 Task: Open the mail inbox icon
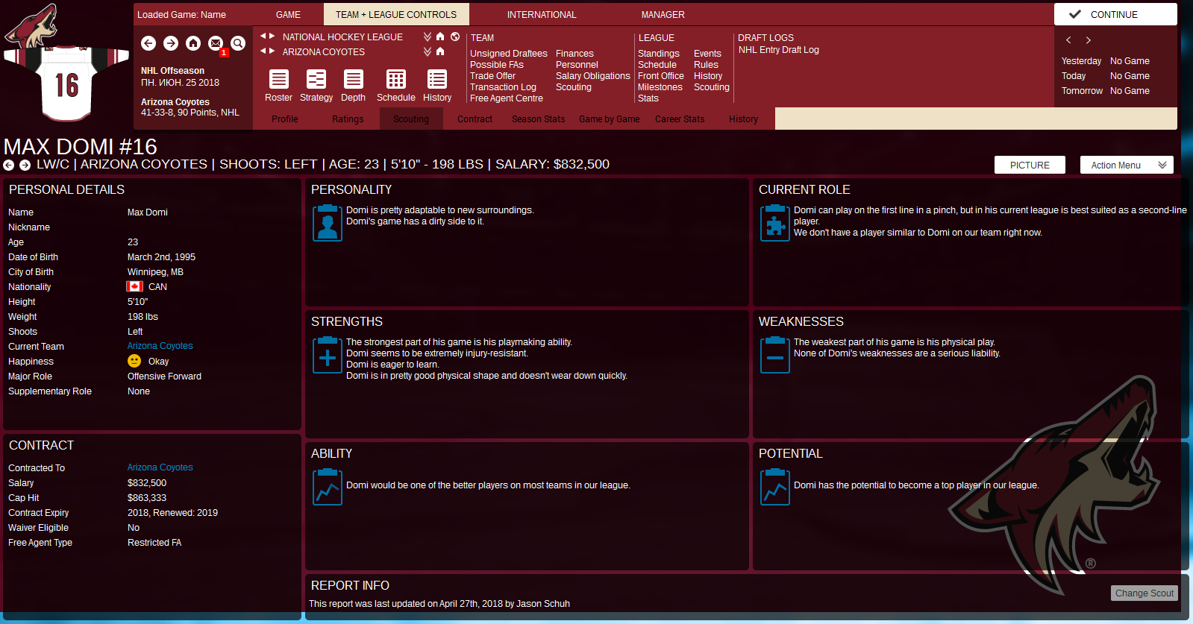pos(216,43)
